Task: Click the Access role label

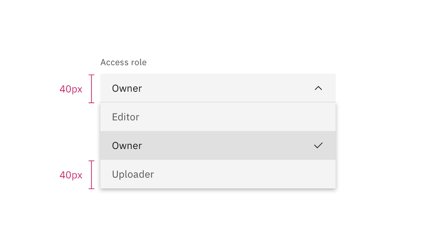Action: point(123,62)
